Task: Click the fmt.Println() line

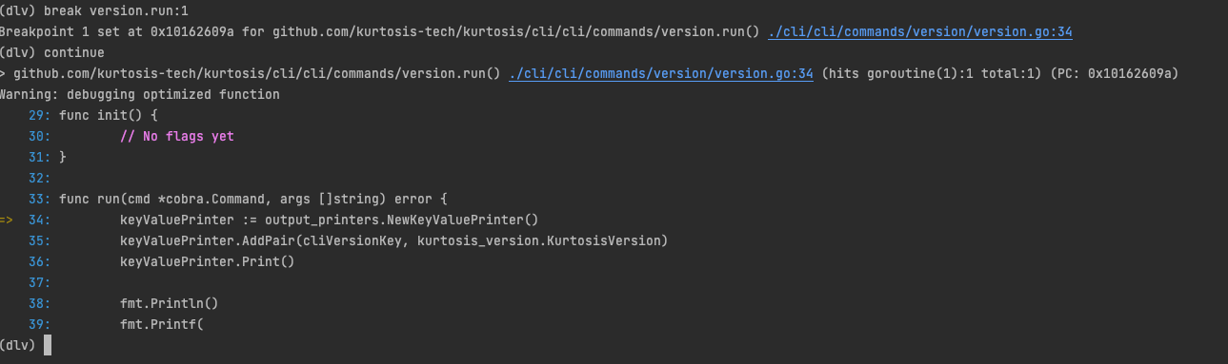Action: tap(169, 303)
